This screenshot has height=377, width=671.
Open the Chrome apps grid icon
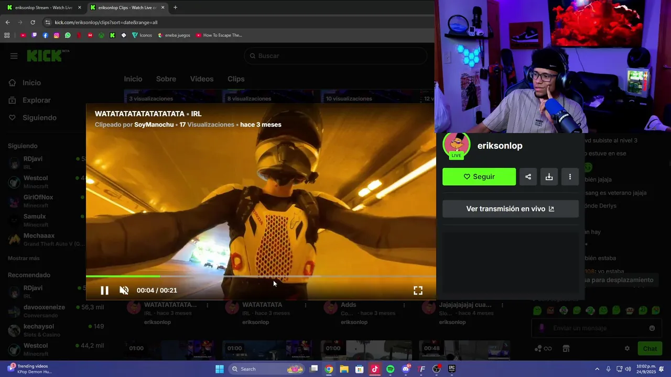[x=7, y=35]
